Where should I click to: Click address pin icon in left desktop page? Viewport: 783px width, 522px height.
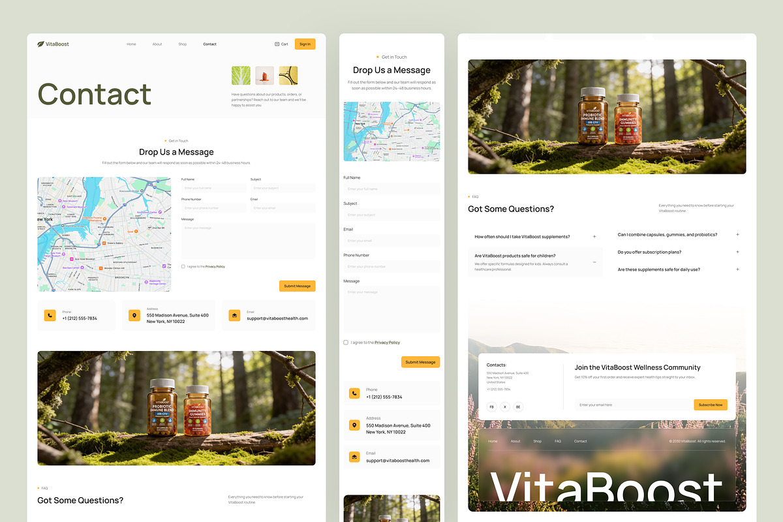(x=134, y=316)
